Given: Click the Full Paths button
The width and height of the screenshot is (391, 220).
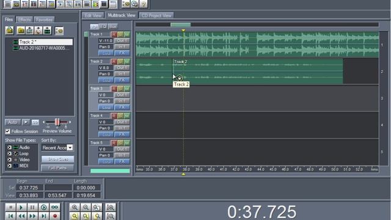Looking at the screenshot, I should (57, 168).
